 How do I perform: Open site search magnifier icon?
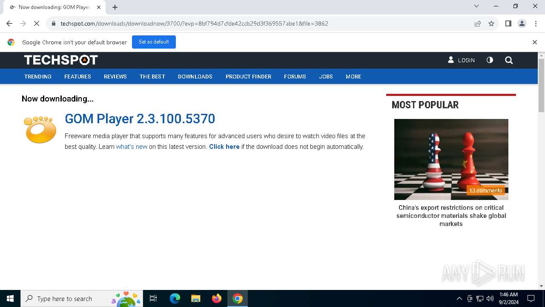[509, 60]
